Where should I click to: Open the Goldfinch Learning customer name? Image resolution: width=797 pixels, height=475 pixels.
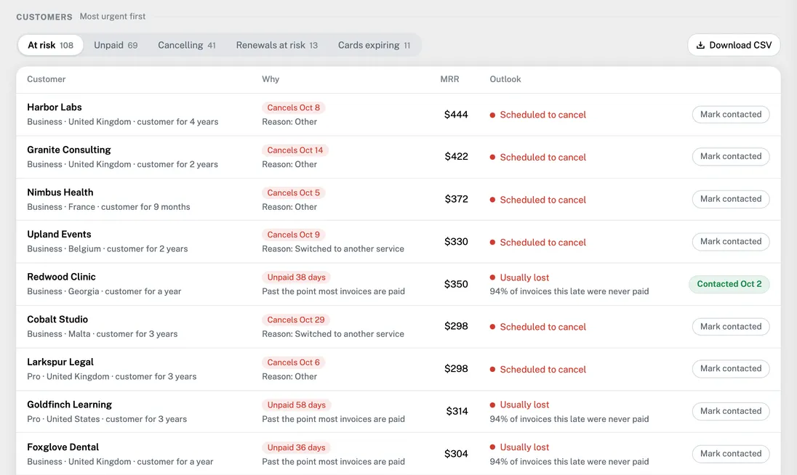(69, 405)
